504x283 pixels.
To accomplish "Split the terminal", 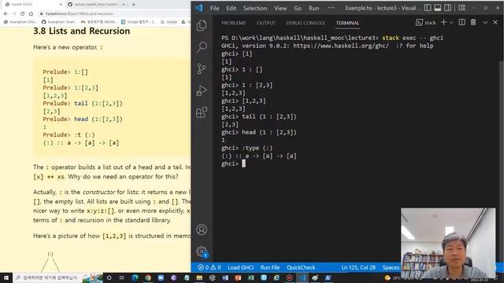I will coord(462,23).
